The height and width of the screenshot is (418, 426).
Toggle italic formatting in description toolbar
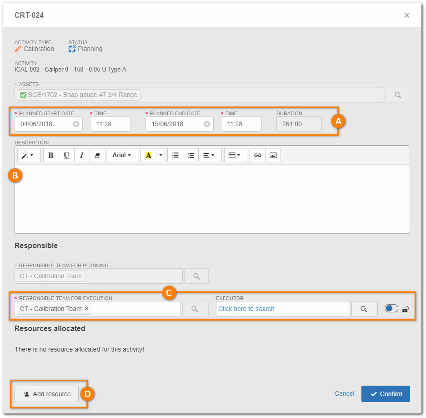coord(82,155)
